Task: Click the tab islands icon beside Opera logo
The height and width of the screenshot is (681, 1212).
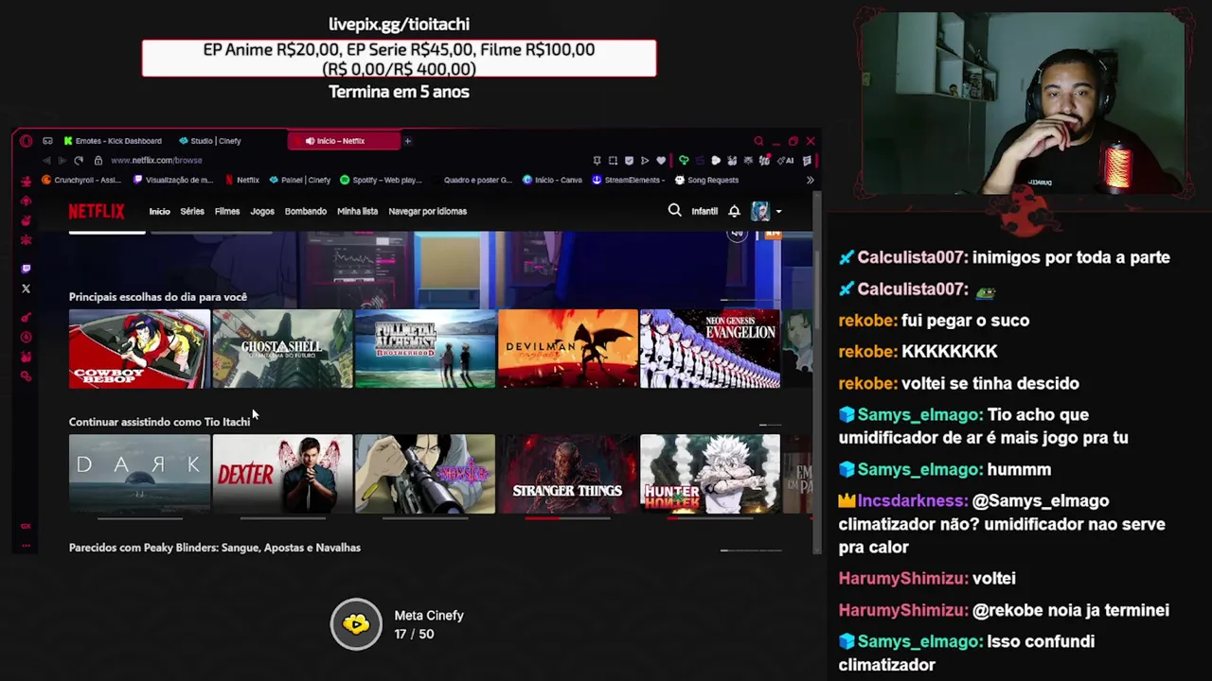Action: tap(47, 141)
